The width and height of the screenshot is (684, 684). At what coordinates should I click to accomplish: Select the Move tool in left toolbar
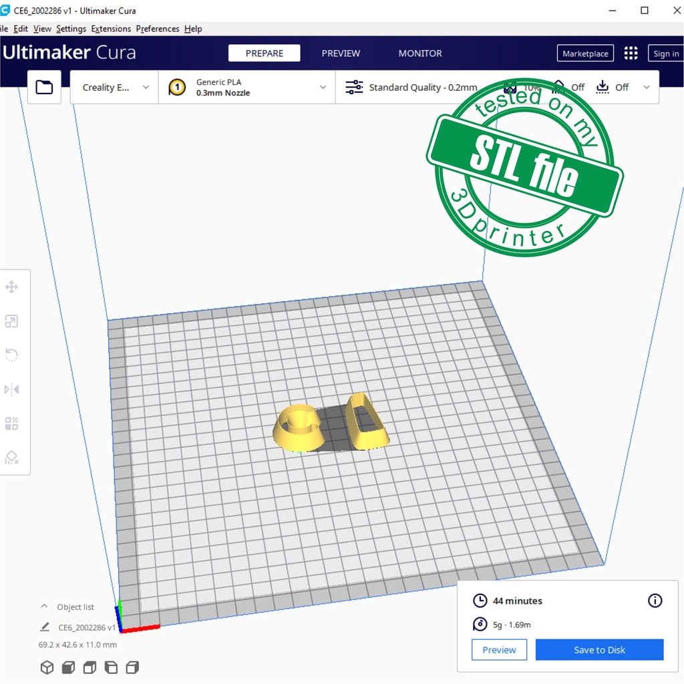click(x=11, y=287)
